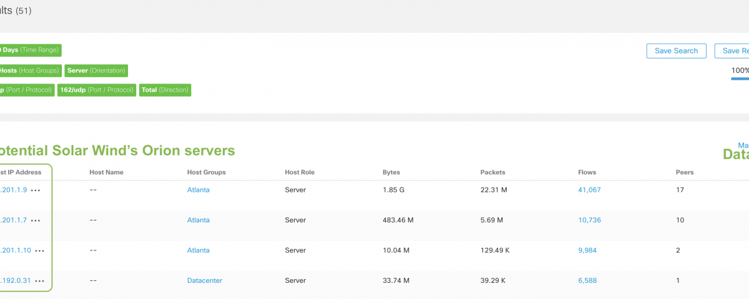Click the 162/udp Port / Protocol filter tag
The height and width of the screenshot is (299, 749).
[x=97, y=90]
